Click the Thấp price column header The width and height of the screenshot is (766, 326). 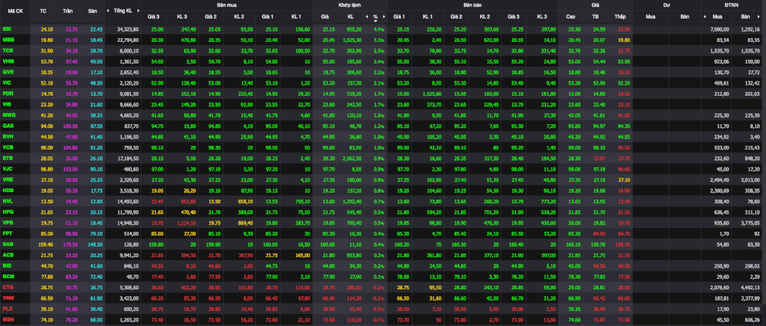[620, 16]
